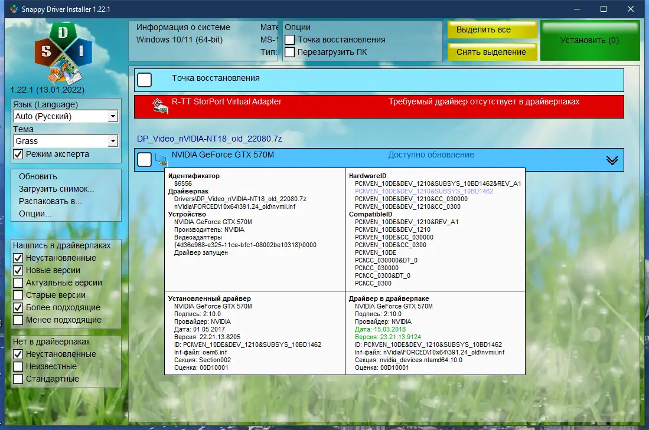This screenshot has width=649, height=430.
Task: Click the SDI hexagon logo
Action: point(63,53)
